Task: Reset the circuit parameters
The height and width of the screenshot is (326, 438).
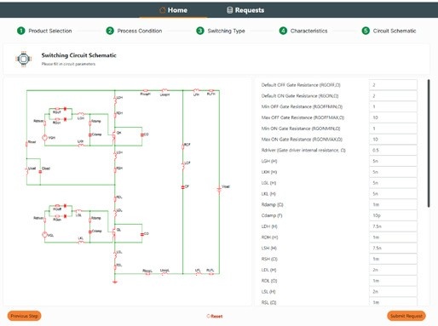Action: [x=215, y=316]
